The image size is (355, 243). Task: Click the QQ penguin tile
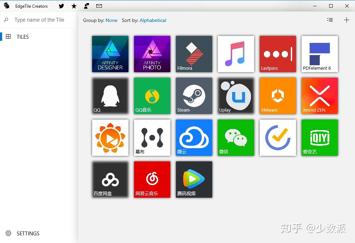click(110, 96)
